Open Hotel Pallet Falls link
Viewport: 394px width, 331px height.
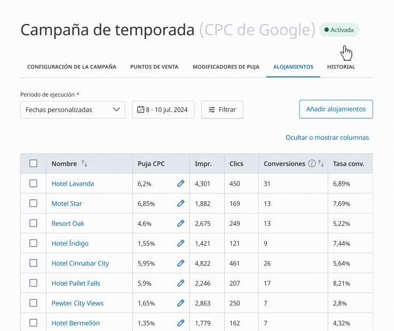tap(76, 283)
